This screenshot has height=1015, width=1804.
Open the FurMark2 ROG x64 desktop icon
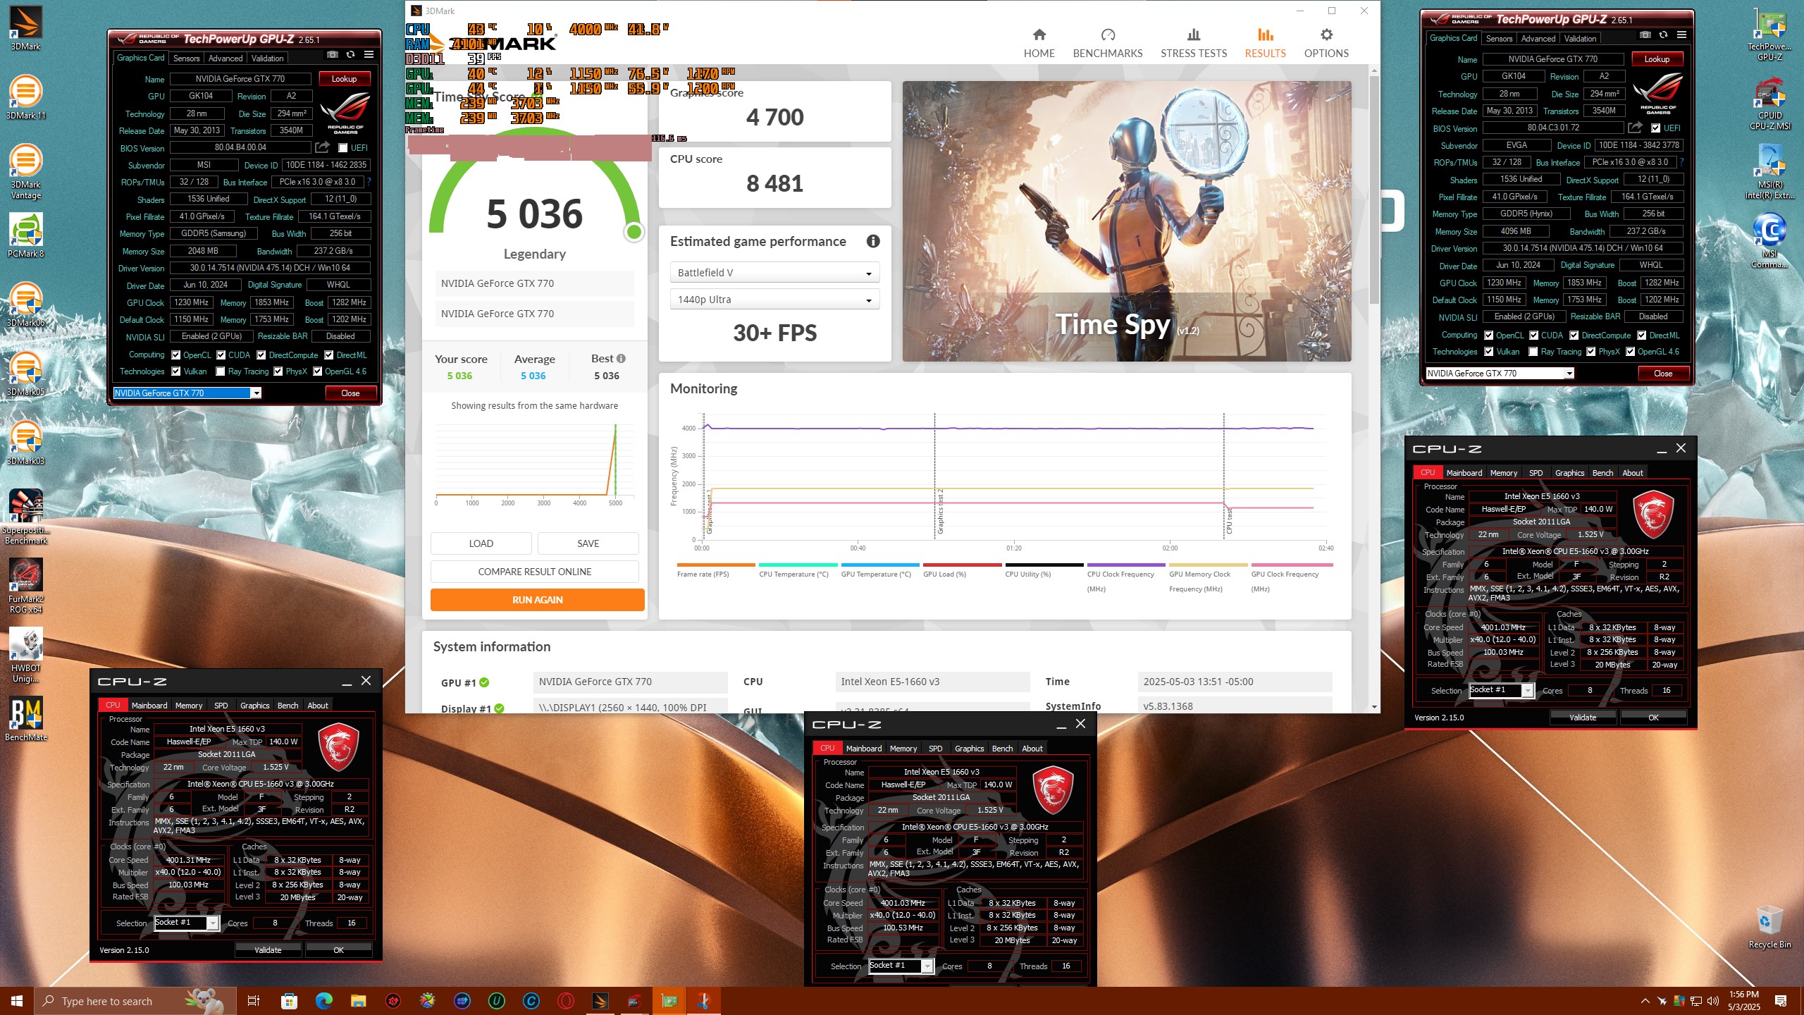pos(25,586)
